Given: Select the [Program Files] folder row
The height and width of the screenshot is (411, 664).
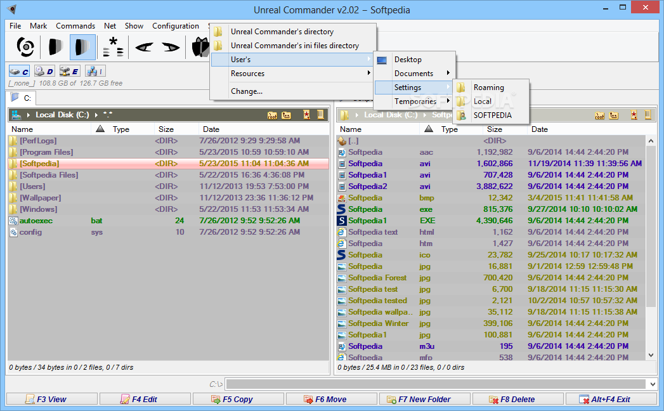Looking at the screenshot, I should tap(168, 152).
